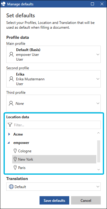Click the person icon beside None

[11, 103]
